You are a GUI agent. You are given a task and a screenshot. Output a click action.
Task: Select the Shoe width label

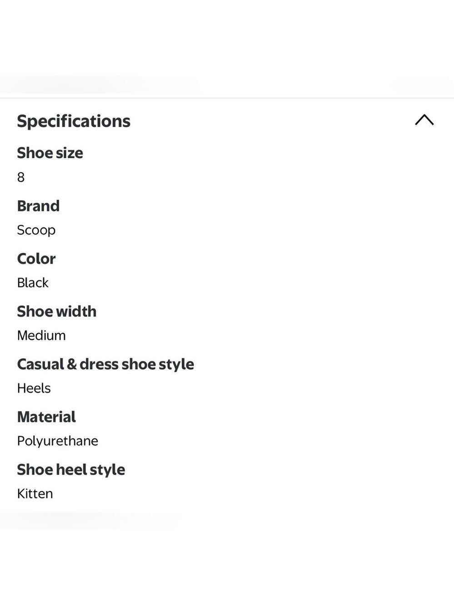point(57,311)
